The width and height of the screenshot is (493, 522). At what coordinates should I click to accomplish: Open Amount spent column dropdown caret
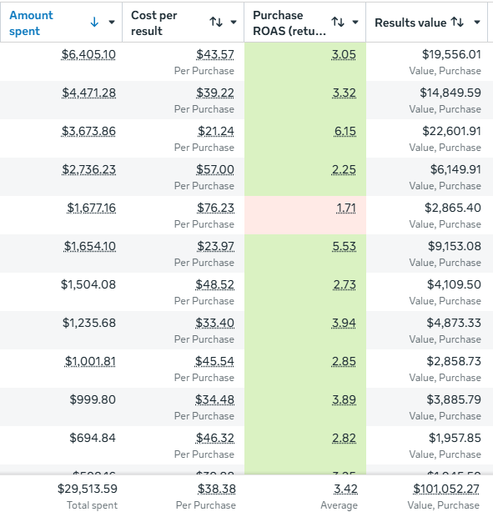pyautogui.click(x=112, y=23)
